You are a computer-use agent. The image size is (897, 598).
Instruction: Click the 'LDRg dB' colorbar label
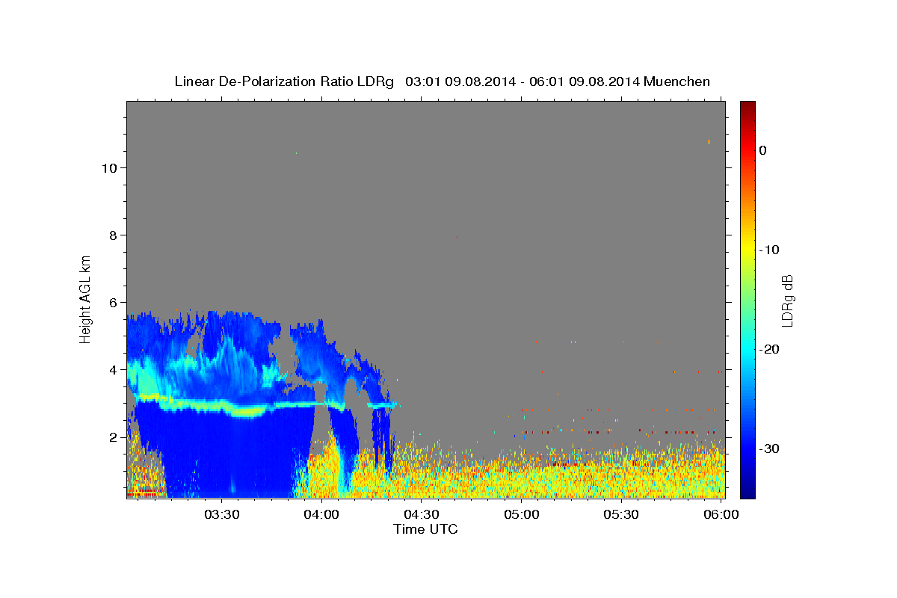pos(786,300)
